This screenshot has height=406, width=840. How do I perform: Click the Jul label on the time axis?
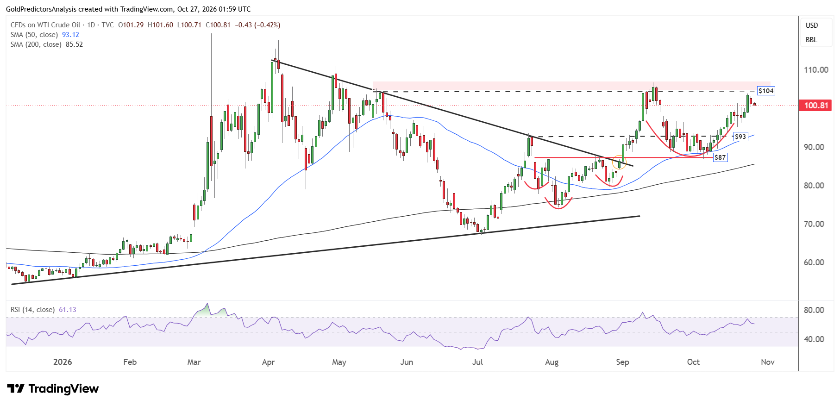tap(477, 362)
